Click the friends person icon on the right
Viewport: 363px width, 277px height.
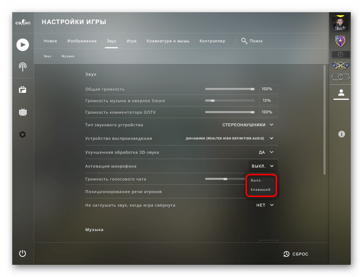pos(341,93)
